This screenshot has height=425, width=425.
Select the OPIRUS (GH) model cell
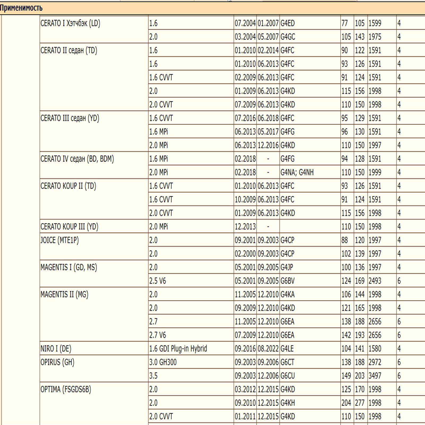57,362
